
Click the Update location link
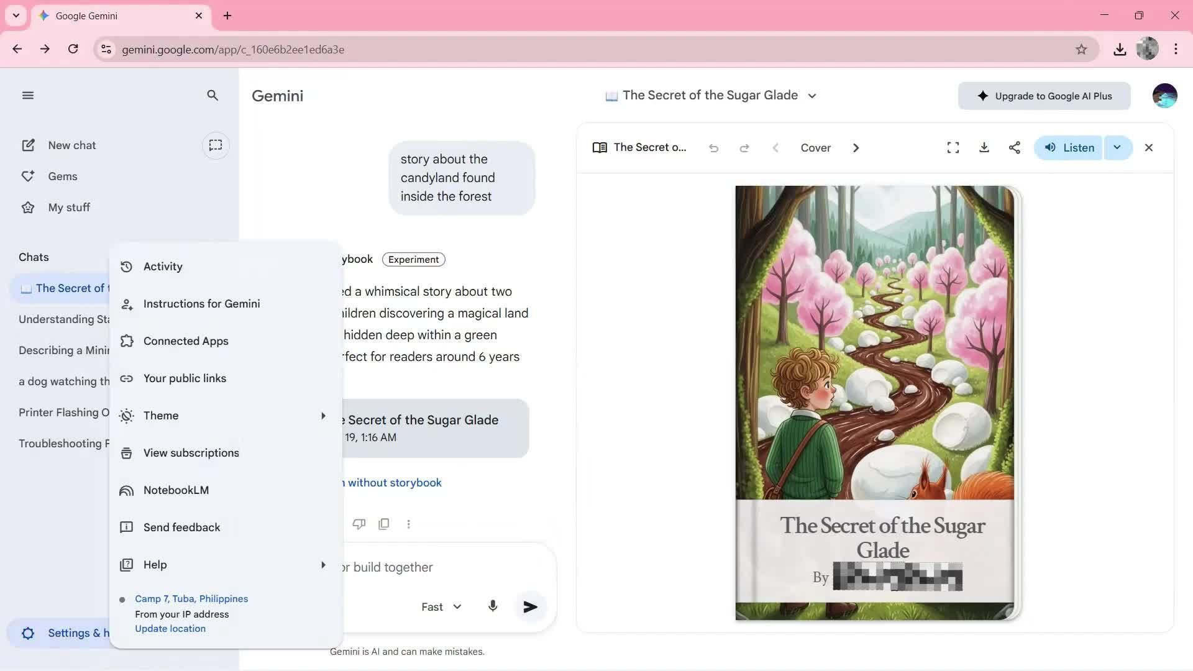click(x=170, y=628)
